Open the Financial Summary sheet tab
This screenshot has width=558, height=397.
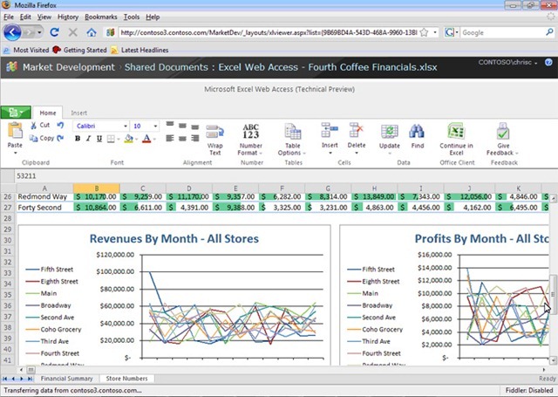(66, 379)
